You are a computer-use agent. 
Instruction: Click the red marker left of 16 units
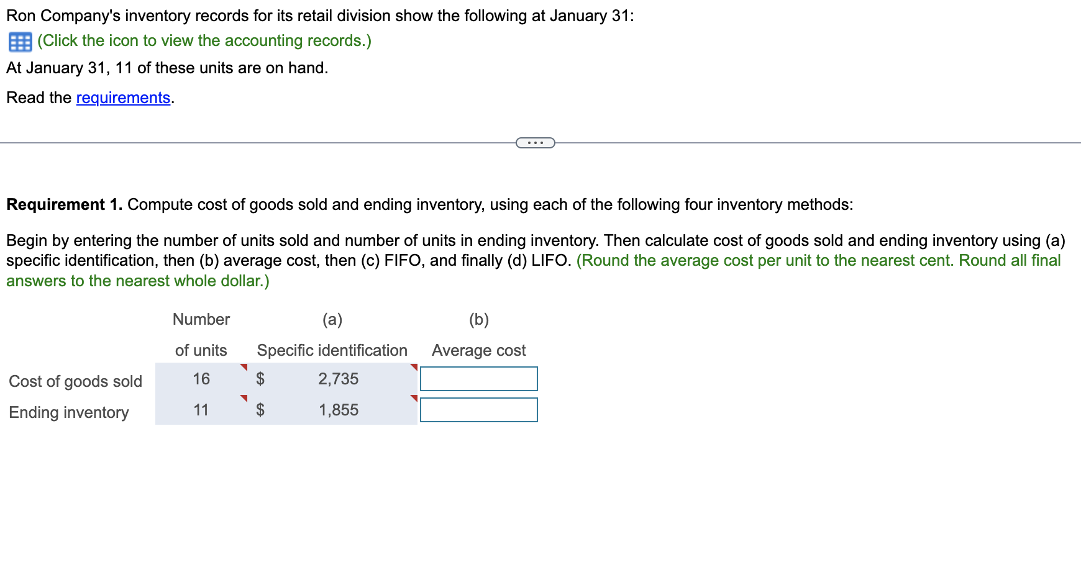245,368
